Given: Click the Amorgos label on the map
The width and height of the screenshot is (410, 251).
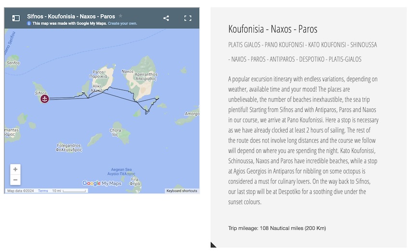Looking at the screenshot, I should pyautogui.click(x=191, y=114).
